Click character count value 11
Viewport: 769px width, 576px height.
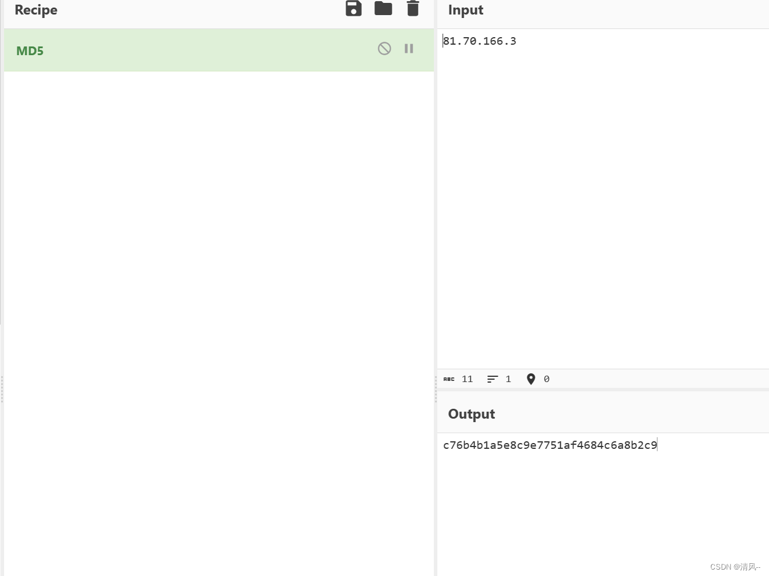click(x=468, y=379)
